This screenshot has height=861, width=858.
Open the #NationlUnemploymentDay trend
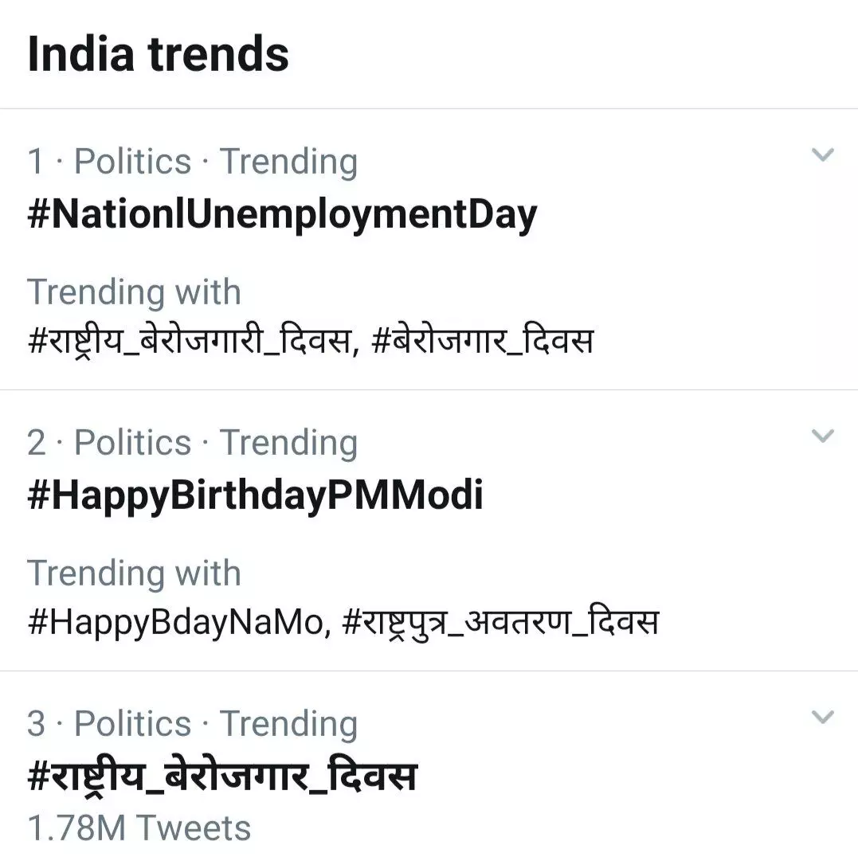click(282, 215)
